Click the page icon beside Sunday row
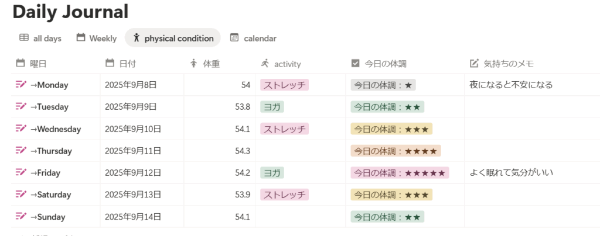 coord(21,217)
